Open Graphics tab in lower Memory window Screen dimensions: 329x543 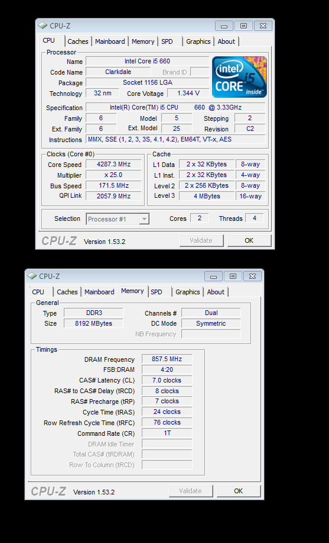188,291
